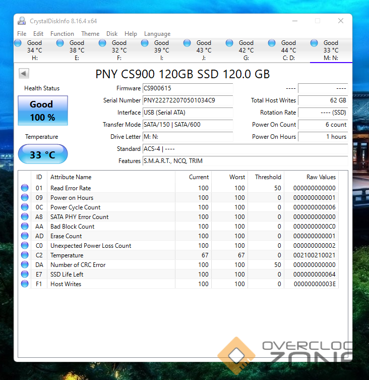Viewport: 369px width, 380px height.
Task: Click raw value 002100210021
Action: pyautogui.click(x=314, y=255)
